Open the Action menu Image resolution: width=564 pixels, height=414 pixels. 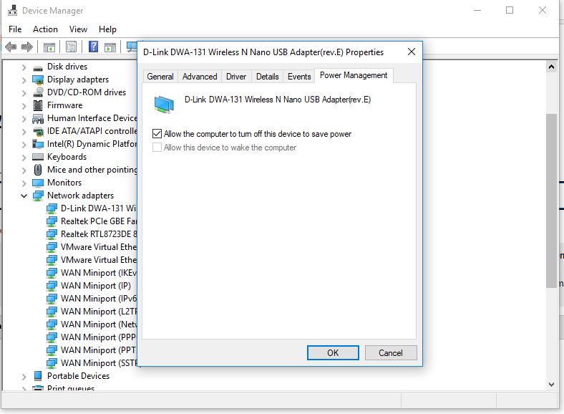tap(45, 29)
